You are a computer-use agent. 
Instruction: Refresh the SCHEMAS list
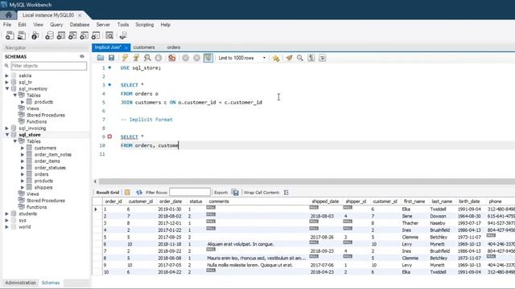click(82, 56)
